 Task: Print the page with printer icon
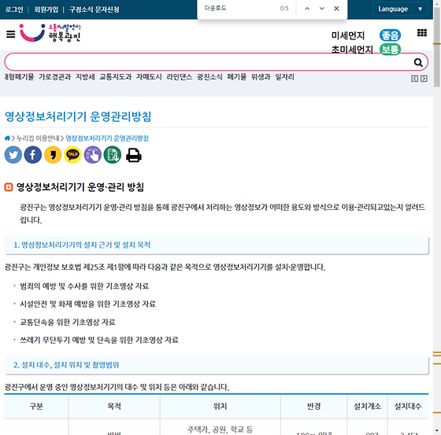pyautogui.click(x=134, y=155)
